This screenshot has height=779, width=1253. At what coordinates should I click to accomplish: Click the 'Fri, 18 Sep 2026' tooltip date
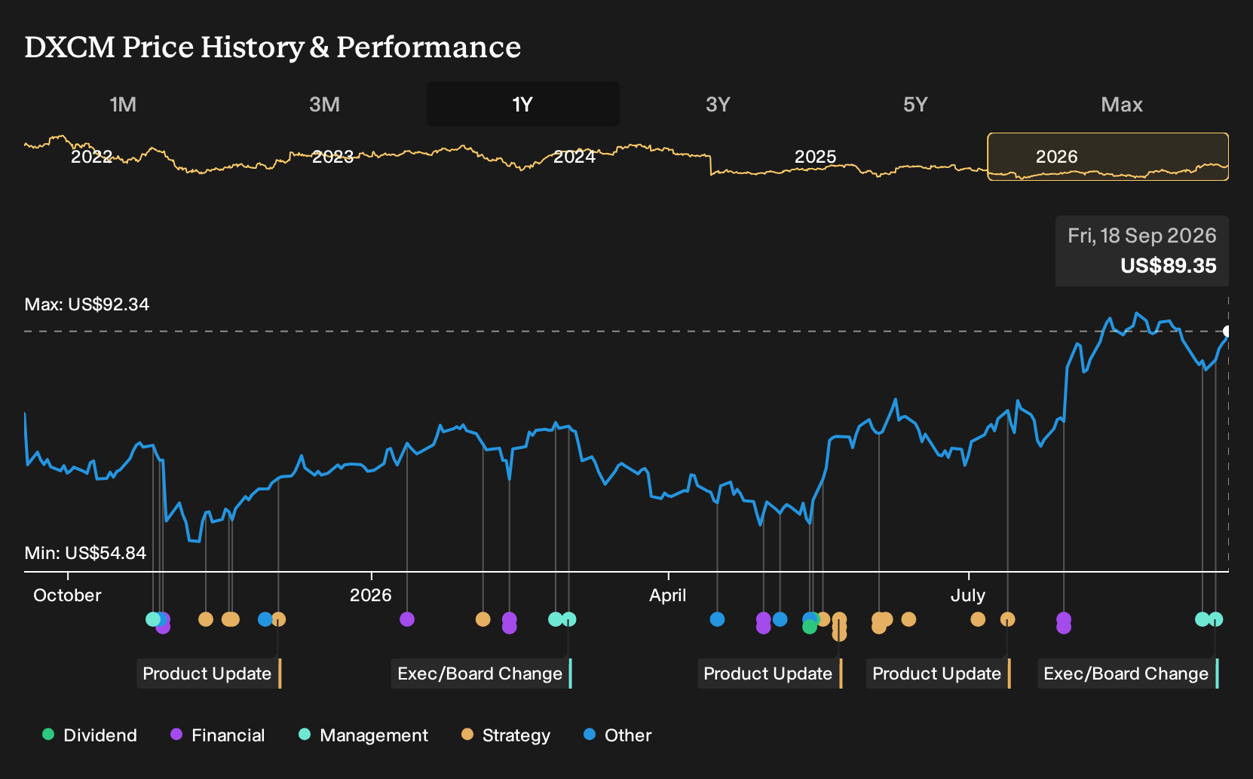pos(1141,236)
